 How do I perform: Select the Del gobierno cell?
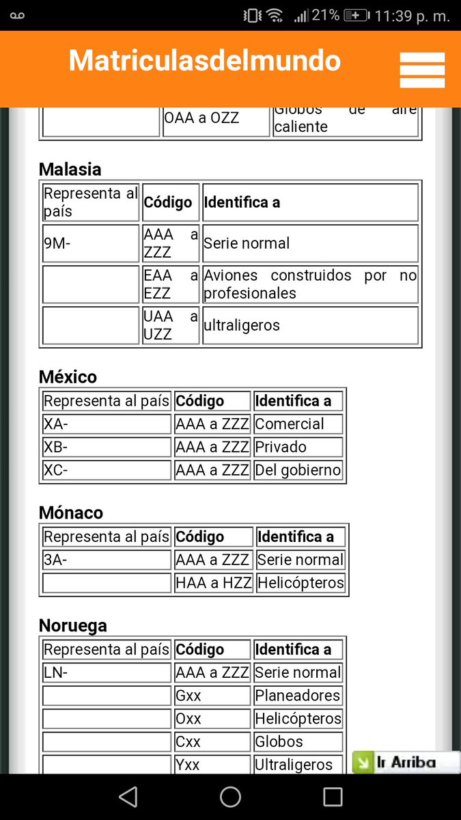[x=298, y=470]
